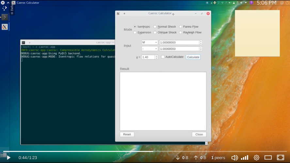This screenshot has width=290, height=163.
Task: Open the video quality bars icon
Action: pos(245,158)
